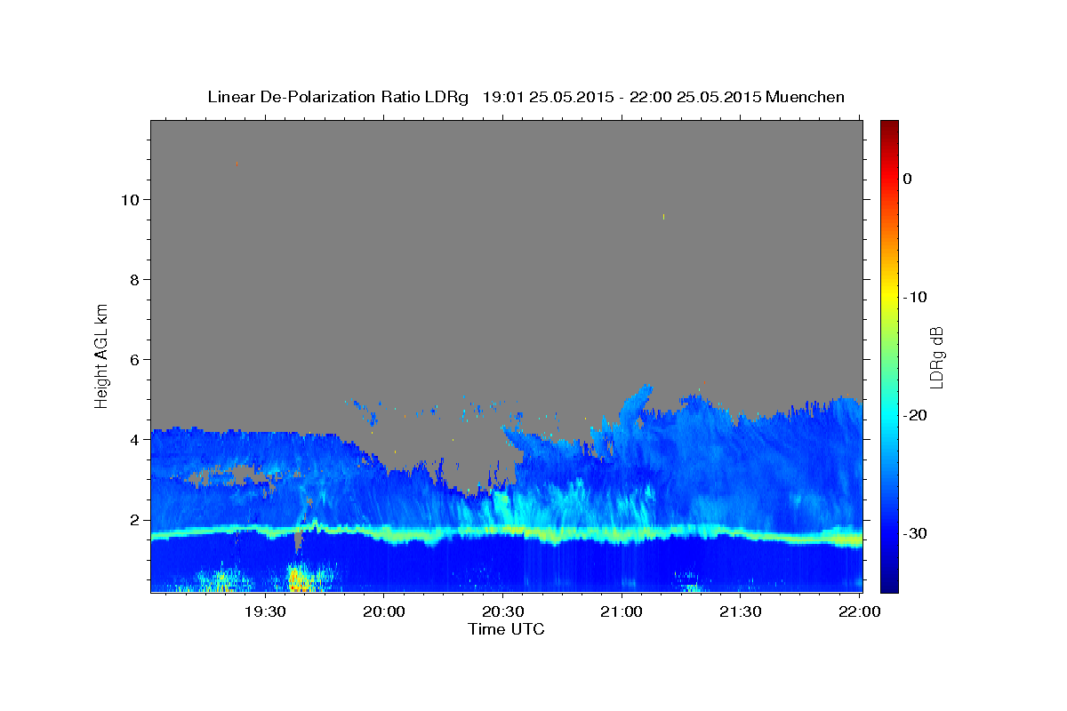1067x711 pixels.
Task: Click the 22:00 time tick label
Action: (x=859, y=611)
